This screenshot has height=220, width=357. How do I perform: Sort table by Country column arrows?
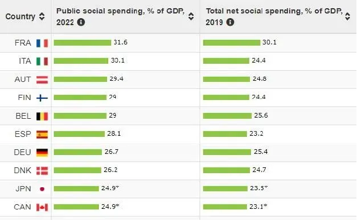point(42,16)
